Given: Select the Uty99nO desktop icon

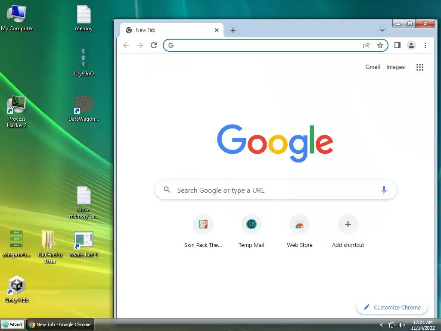Looking at the screenshot, I should point(84,62).
